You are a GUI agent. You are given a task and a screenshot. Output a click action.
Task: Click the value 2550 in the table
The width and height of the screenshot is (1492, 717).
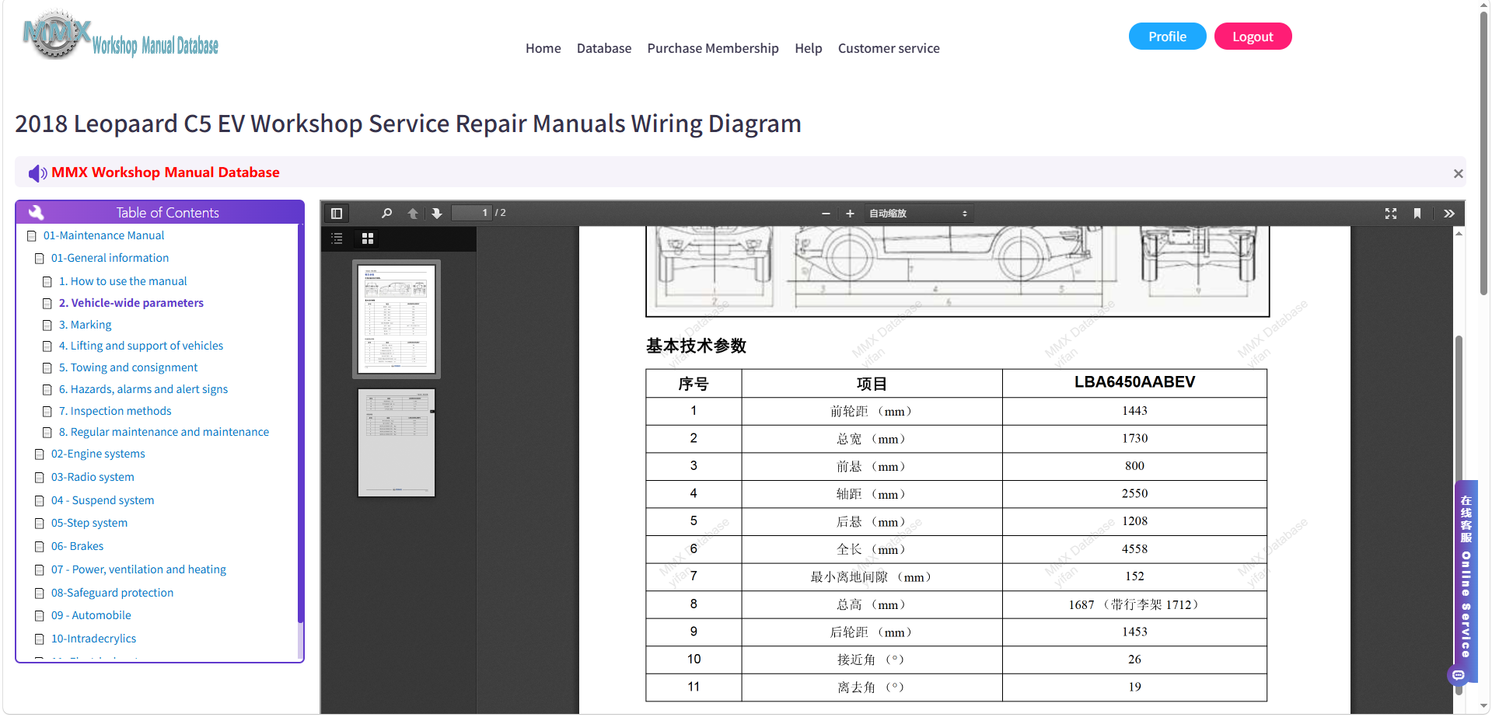pos(1134,493)
